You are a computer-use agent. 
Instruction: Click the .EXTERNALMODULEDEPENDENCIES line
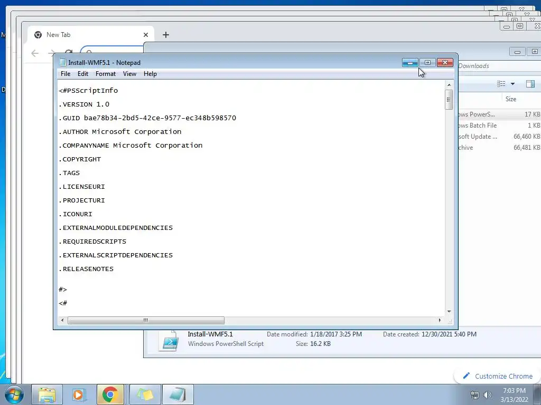click(116, 228)
